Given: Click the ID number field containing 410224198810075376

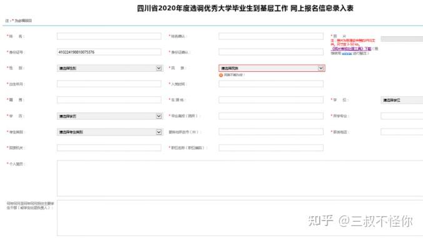Looking at the screenshot, I should [x=109, y=52].
